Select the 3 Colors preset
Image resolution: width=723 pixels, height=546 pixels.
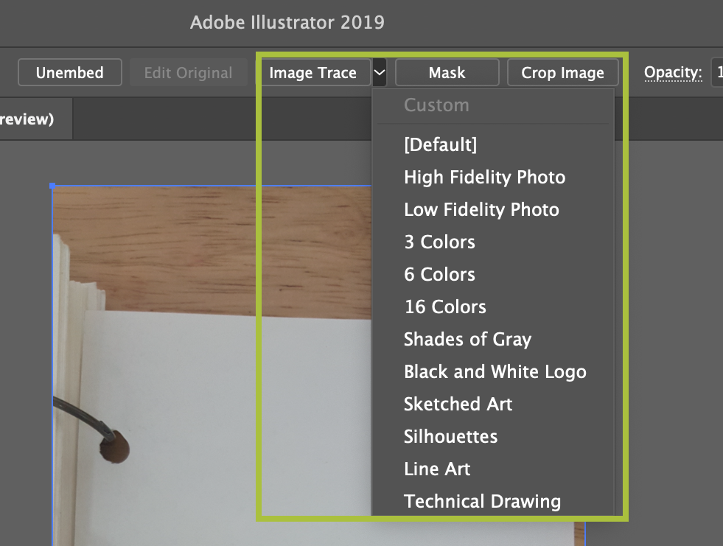click(x=492, y=242)
